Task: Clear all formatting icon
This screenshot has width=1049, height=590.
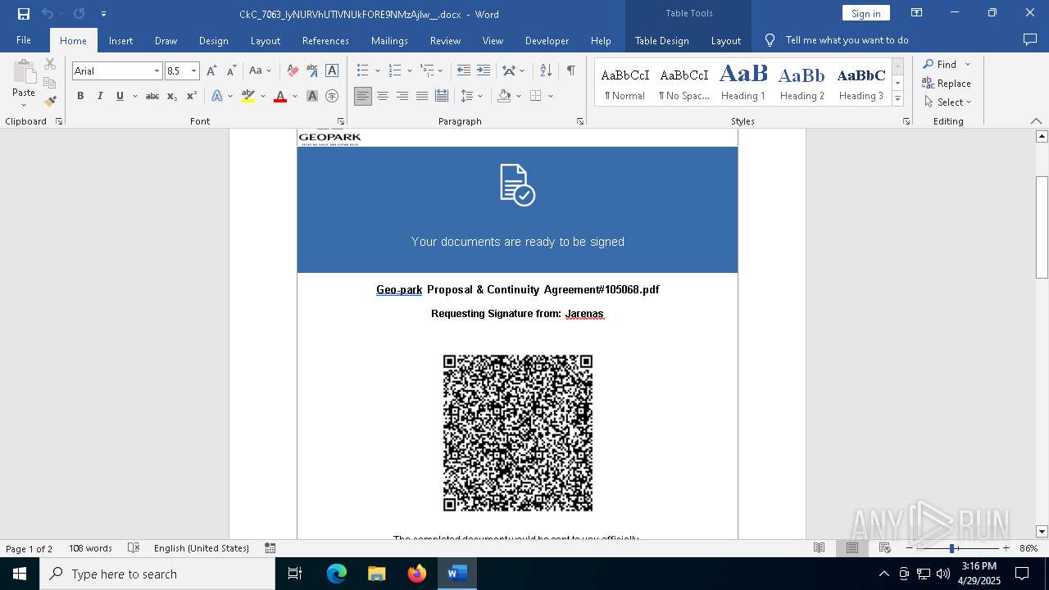Action: pyautogui.click(x=293, y=70)
